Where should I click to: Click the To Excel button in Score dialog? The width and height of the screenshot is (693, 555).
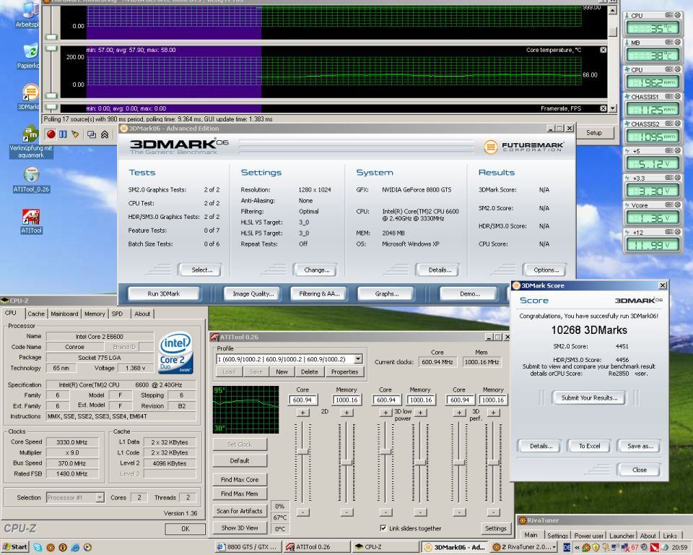tap(589, 446)
